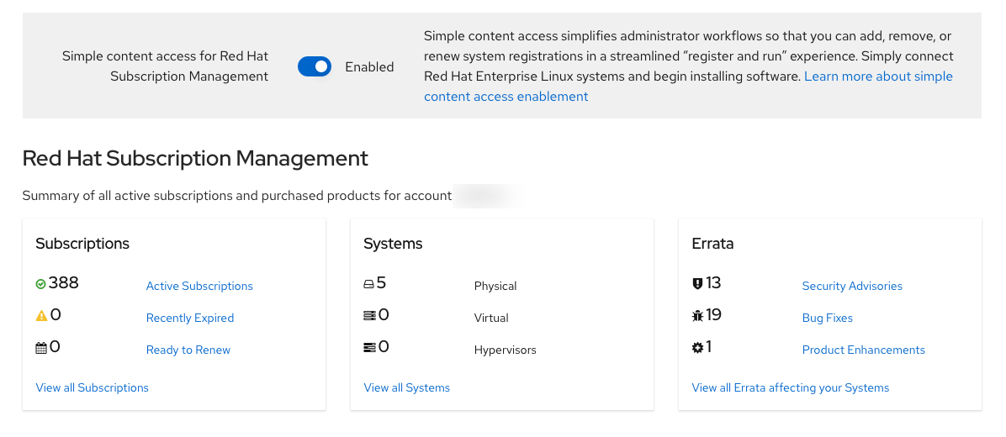
Task: Click View all Systems
Action: pyautogui.click(x=407, y=387)
